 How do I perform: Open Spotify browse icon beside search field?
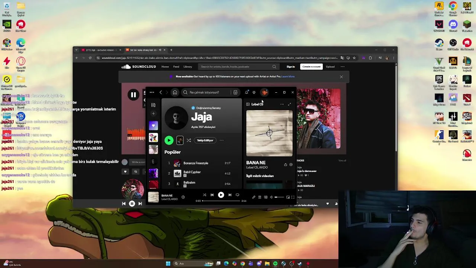235,92
